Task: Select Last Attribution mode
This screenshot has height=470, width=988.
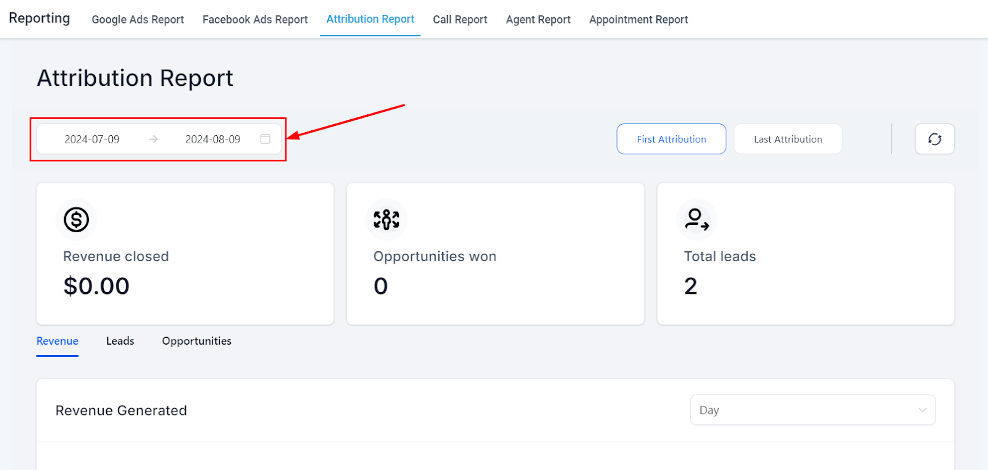Action: point(788,139)
